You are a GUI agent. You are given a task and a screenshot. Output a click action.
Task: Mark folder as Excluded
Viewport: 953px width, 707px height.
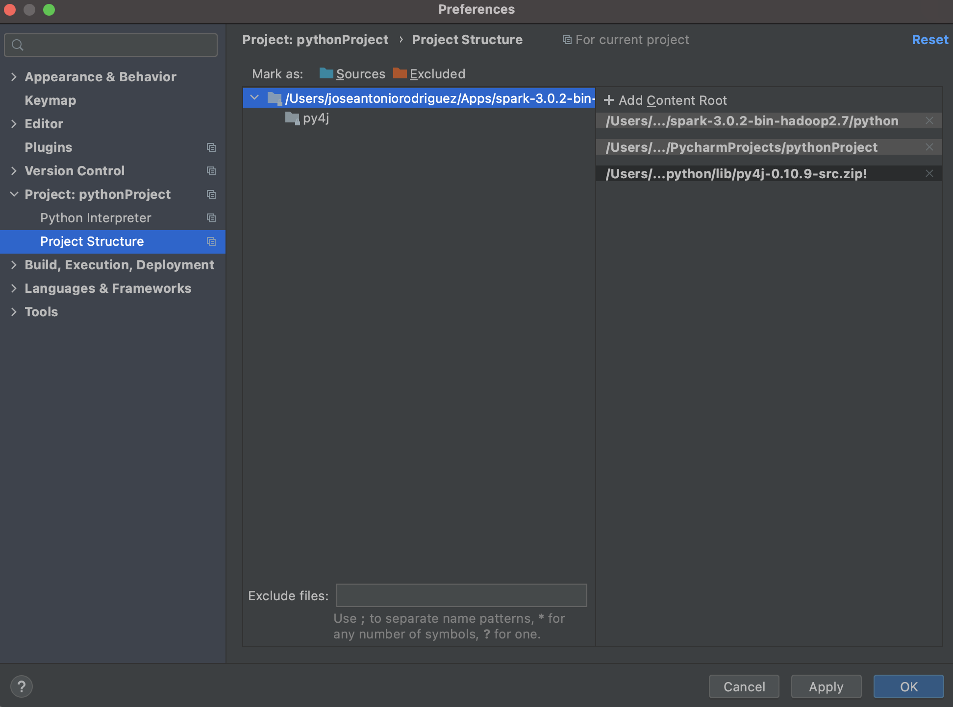(x=429, y=74)
